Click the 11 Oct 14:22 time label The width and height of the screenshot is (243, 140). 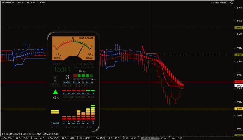coord(68,138)
